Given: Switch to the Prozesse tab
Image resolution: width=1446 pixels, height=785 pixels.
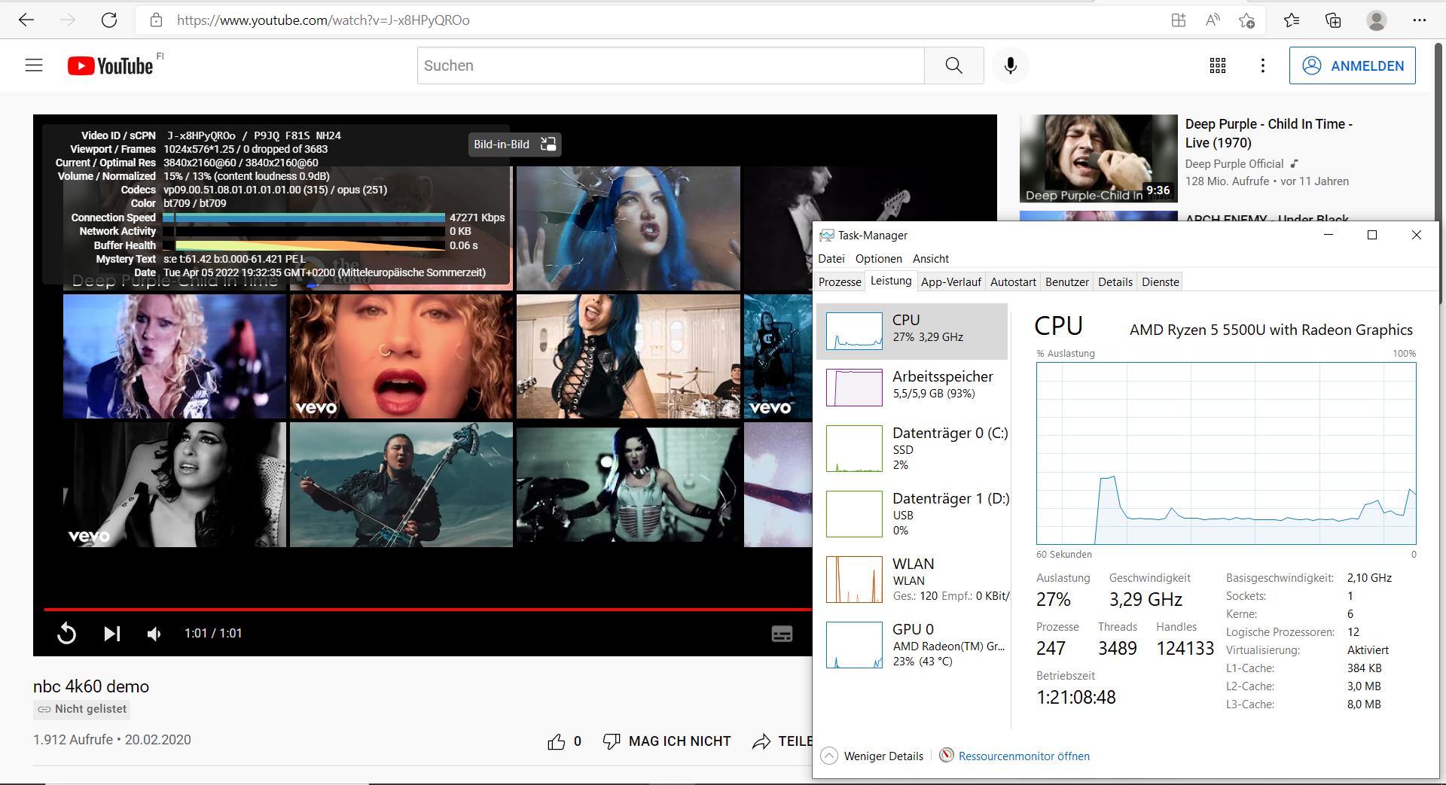Looking at the screenshot, I should pos(840,282).
